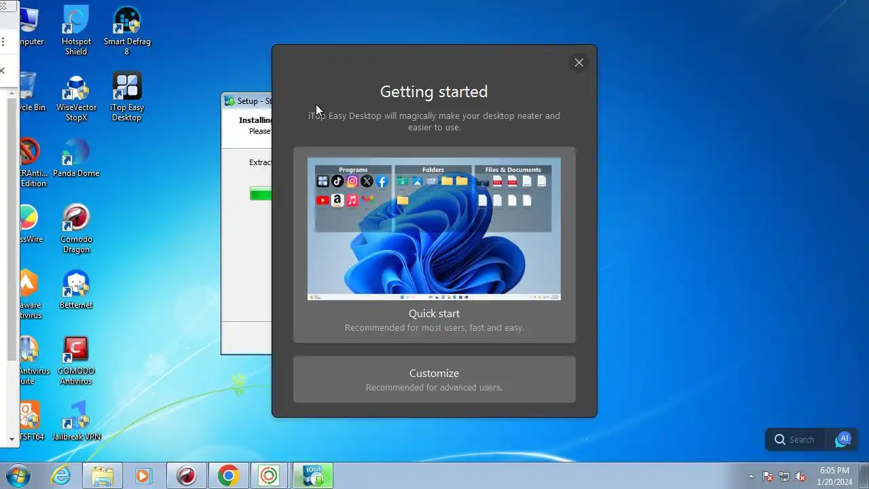Image resolution: width=869 pixels, height=489 pixels.
Task: Open Google Chrome from taskbar
Action: pyautogui.click(x=228, y=475)
